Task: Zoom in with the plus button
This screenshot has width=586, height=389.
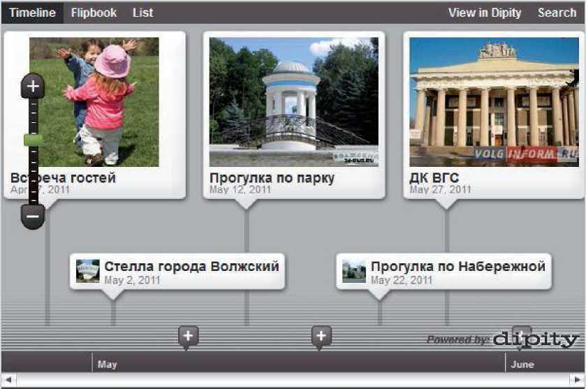Action: 33,87
